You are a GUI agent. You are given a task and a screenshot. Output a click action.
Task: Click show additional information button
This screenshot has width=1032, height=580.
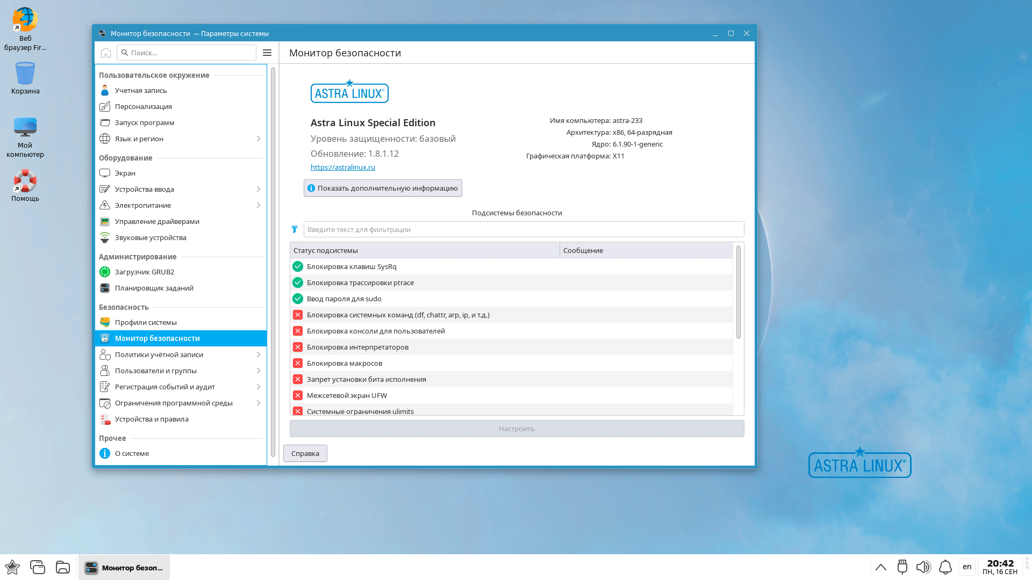(383, 188)
